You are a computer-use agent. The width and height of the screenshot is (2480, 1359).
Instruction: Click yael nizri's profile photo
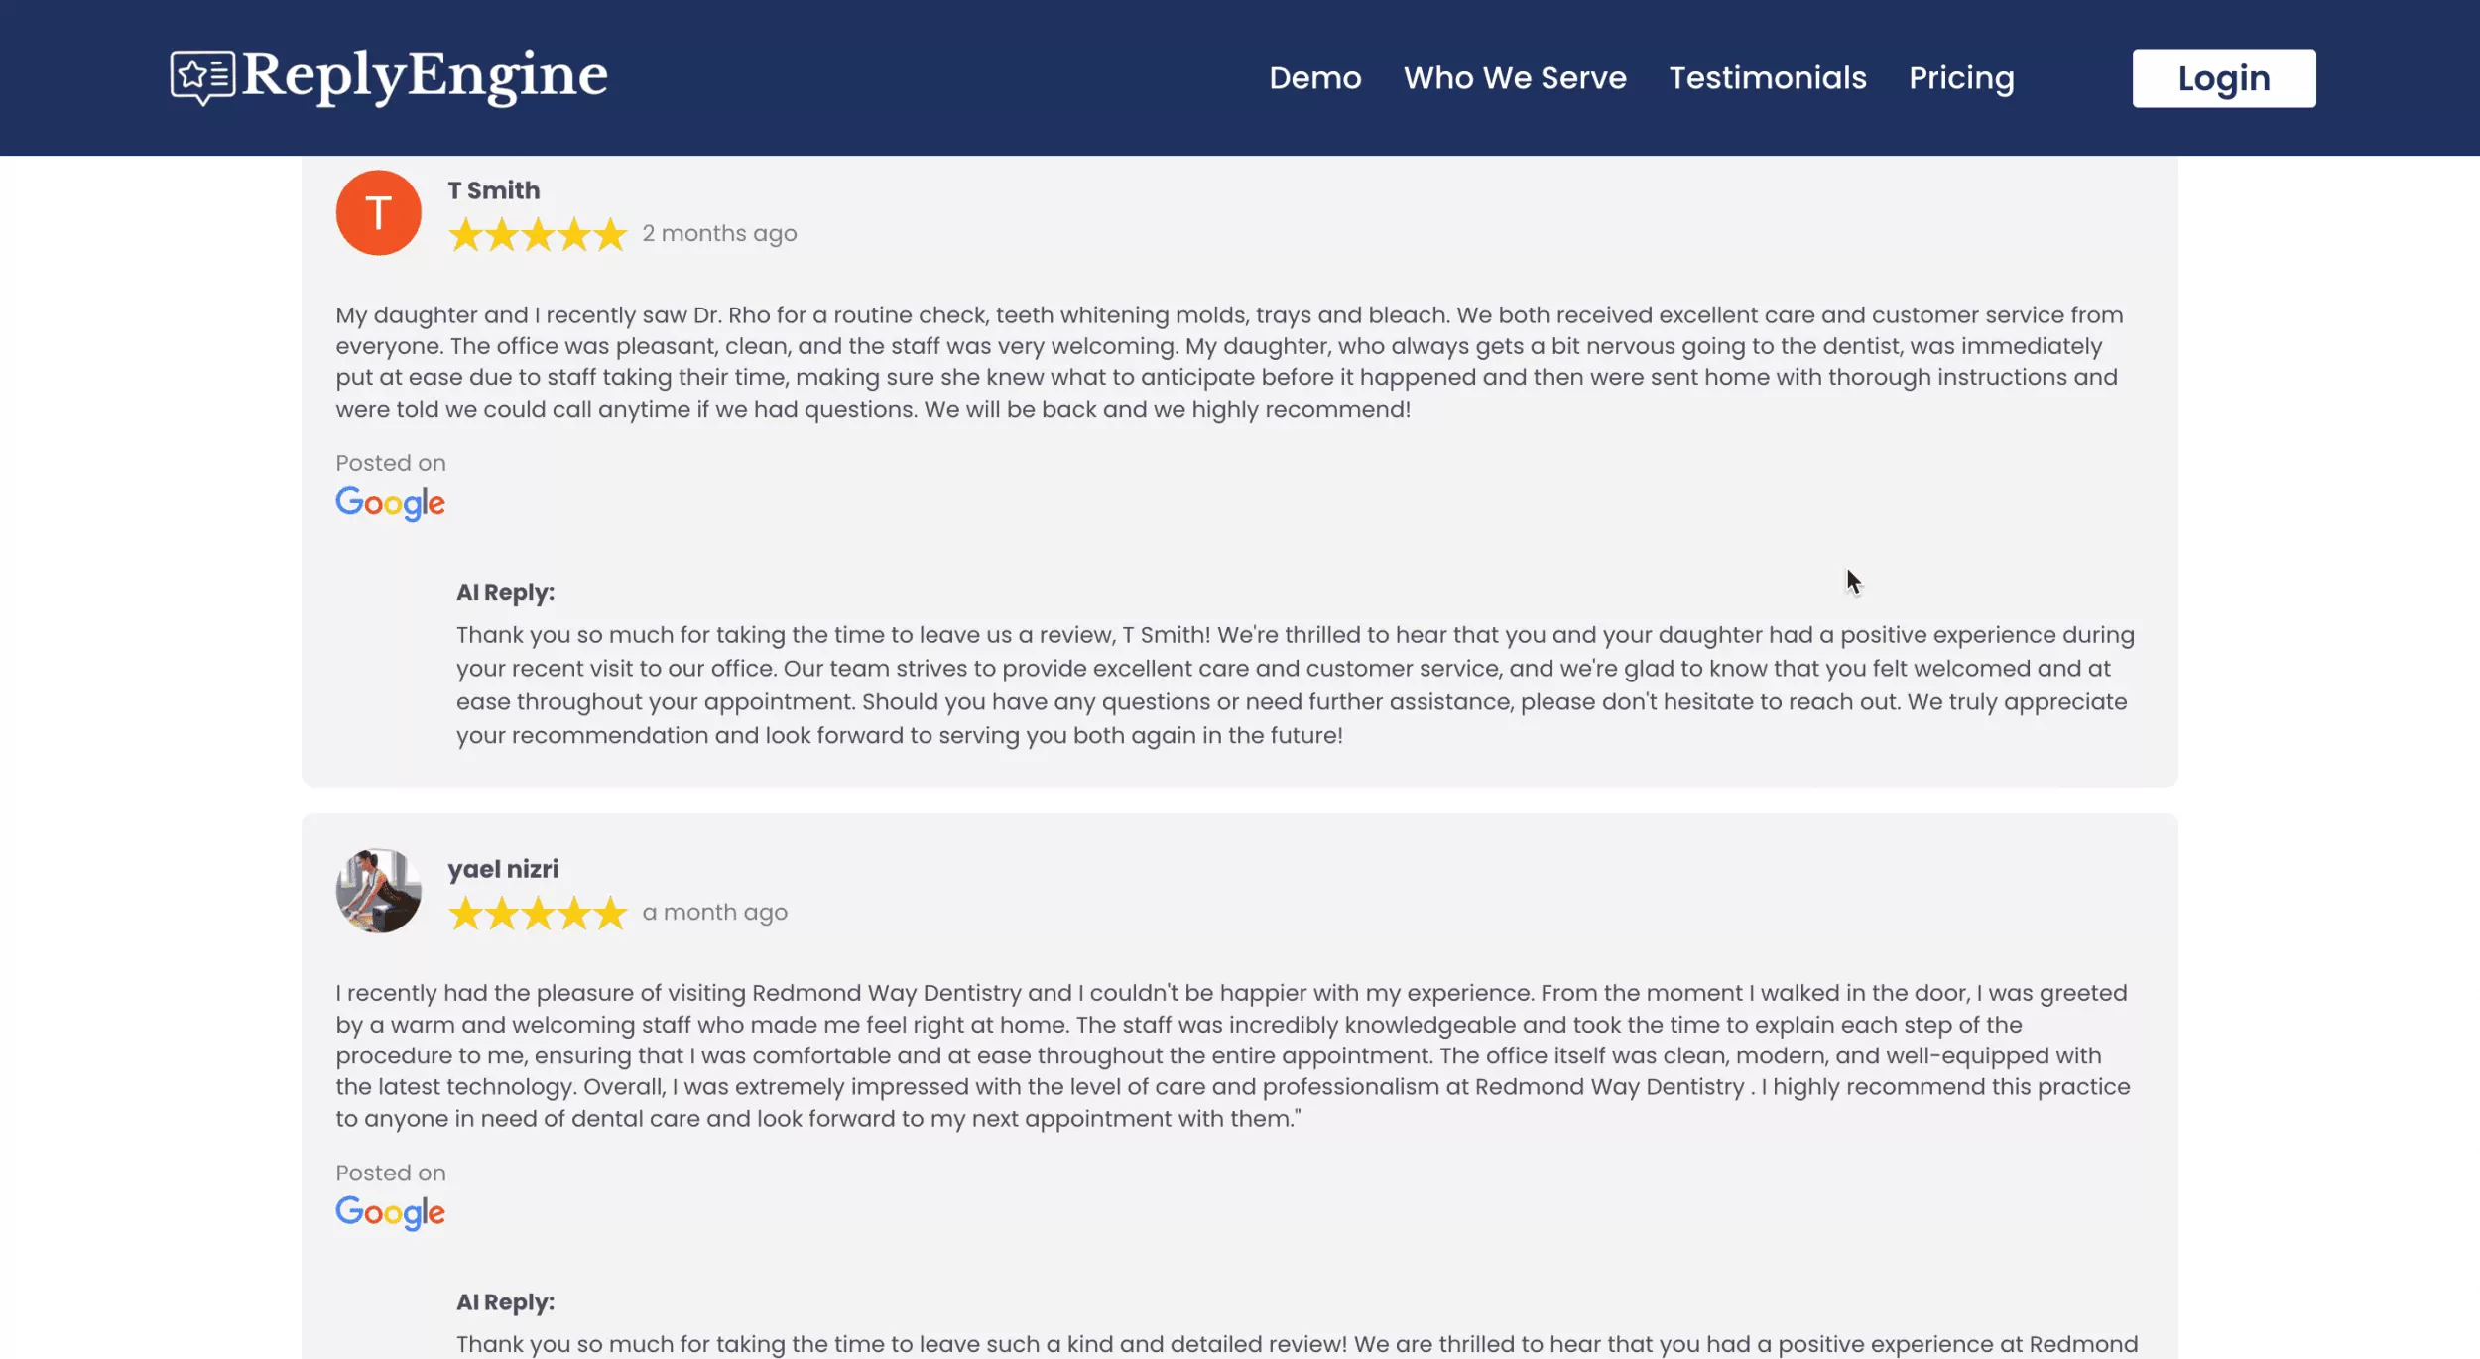click(378, 891)
